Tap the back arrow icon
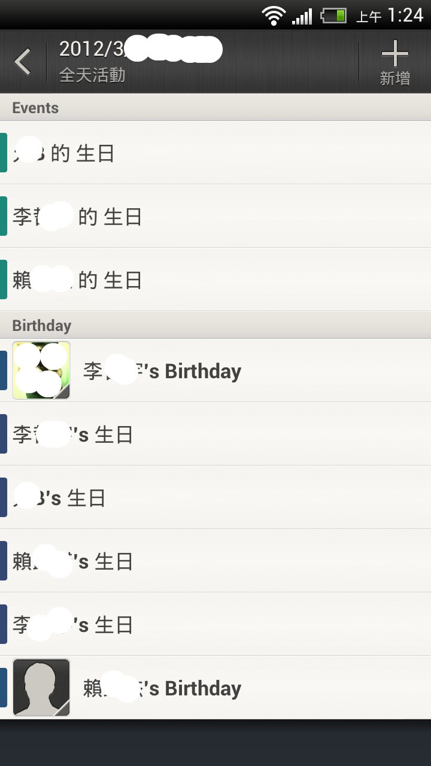This screenshot has height=766, width=431. coord(23,62)
